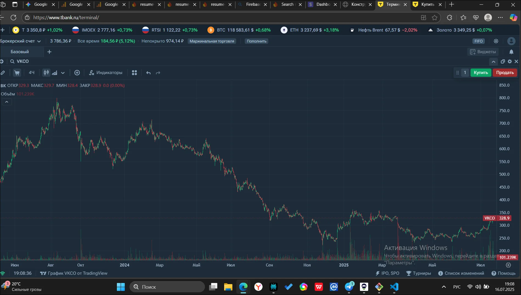This screenshot has width=521, height=295.
Task: Switch to the area chart type icon
Action: coord(55,73)
